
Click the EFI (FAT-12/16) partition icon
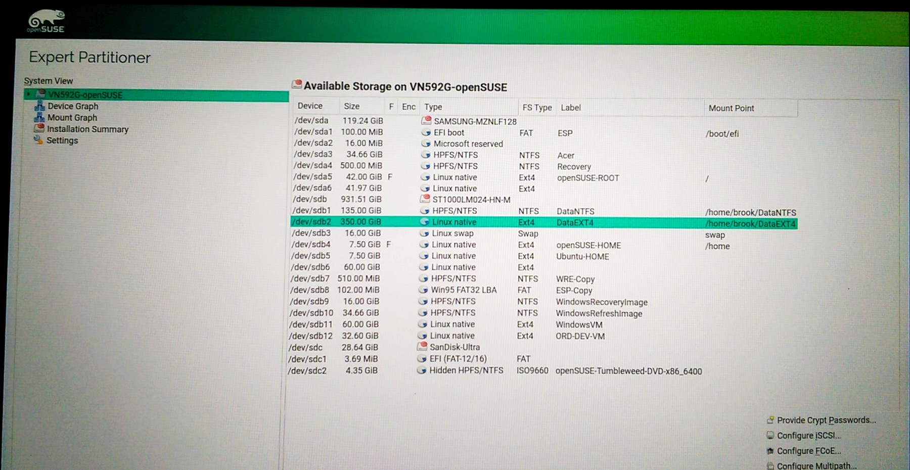tap(422, 359)
